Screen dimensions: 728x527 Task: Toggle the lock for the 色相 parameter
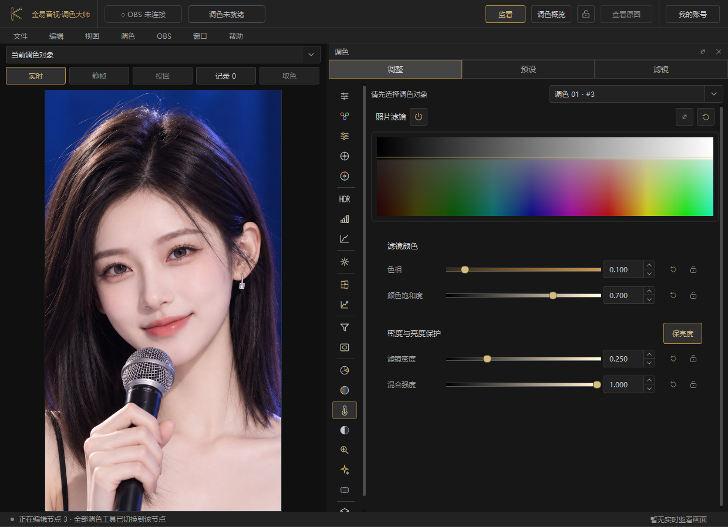pos(693,270)
